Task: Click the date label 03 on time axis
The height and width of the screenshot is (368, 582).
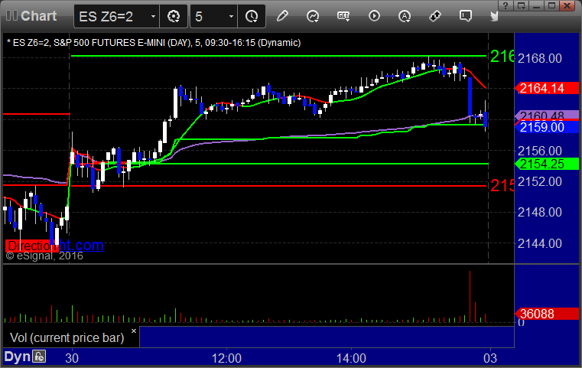Action: (490, 358)
